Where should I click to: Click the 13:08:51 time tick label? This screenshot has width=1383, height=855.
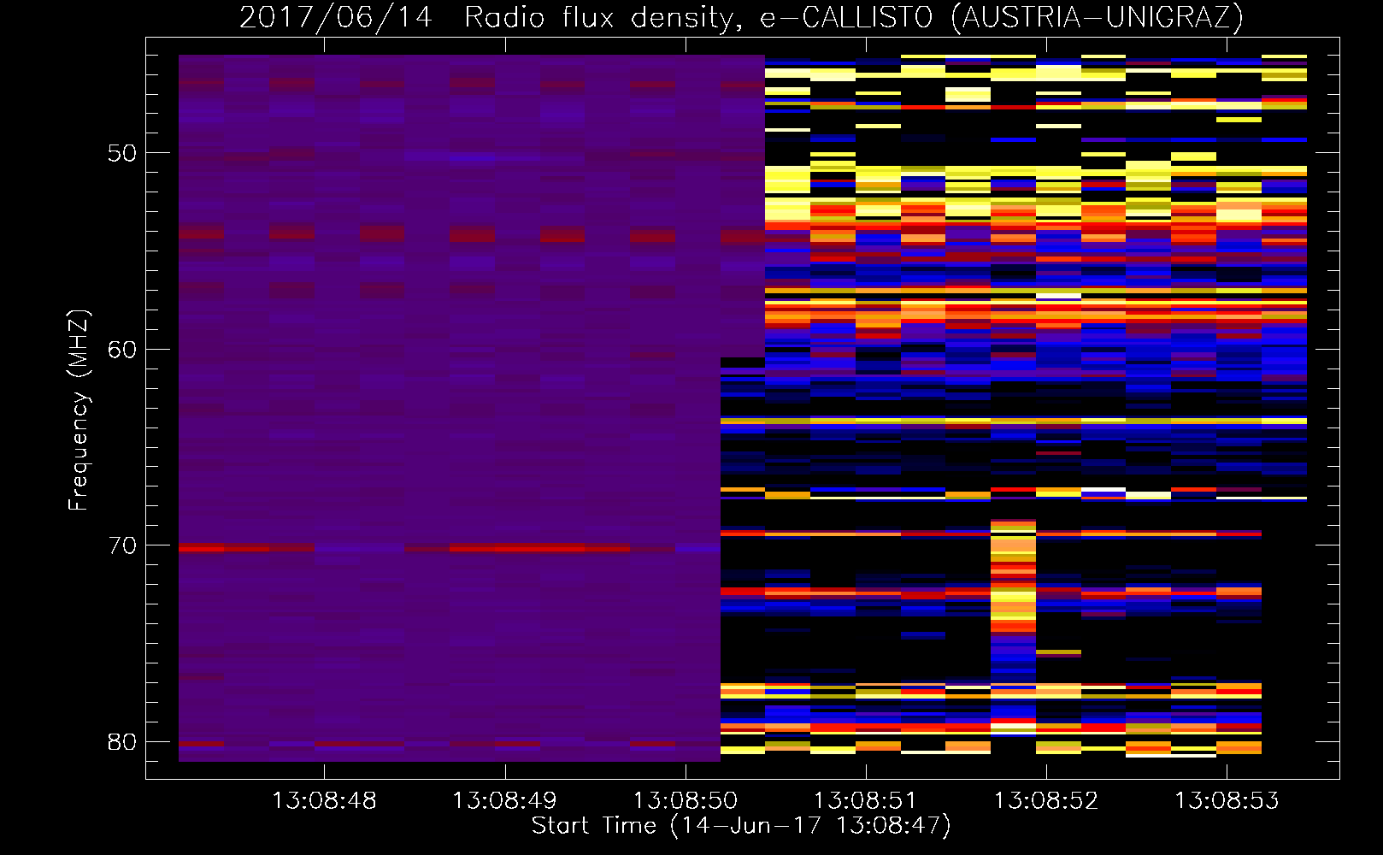tap(865, 800)
